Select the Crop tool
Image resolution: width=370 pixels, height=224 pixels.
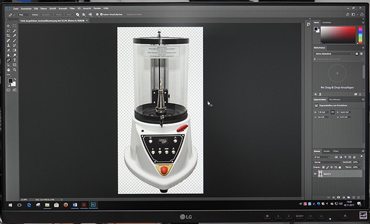9,35
